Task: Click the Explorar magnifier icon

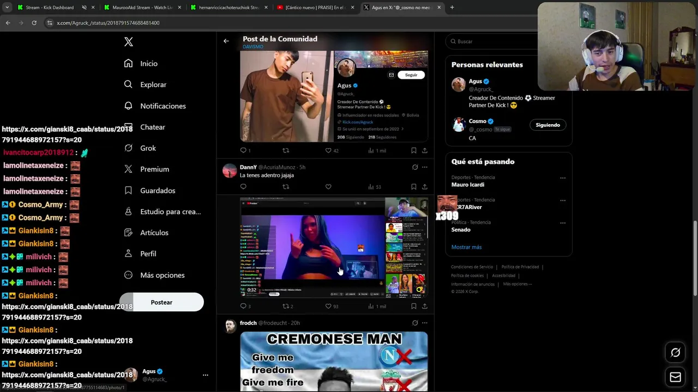Action: [x=128, y=84]
